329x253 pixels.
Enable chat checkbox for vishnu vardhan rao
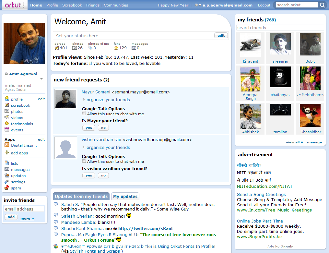(x=84, y=161)
